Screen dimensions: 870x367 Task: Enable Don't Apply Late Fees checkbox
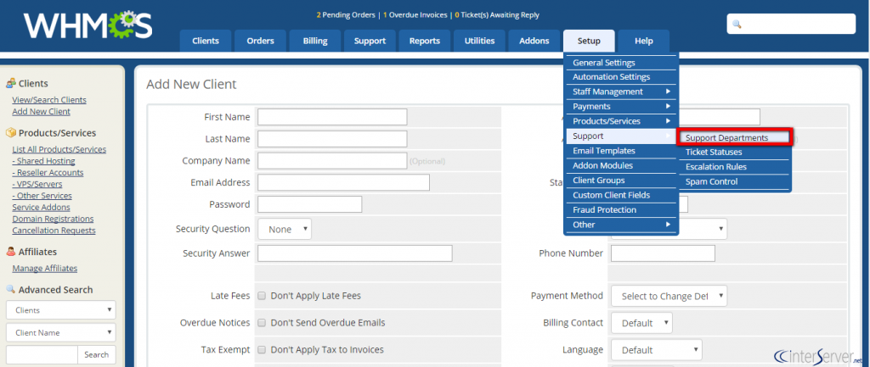262,296
